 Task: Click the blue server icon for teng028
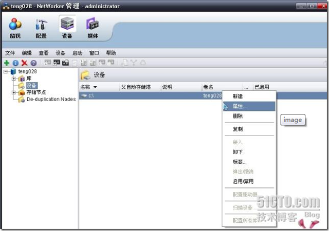13,71
